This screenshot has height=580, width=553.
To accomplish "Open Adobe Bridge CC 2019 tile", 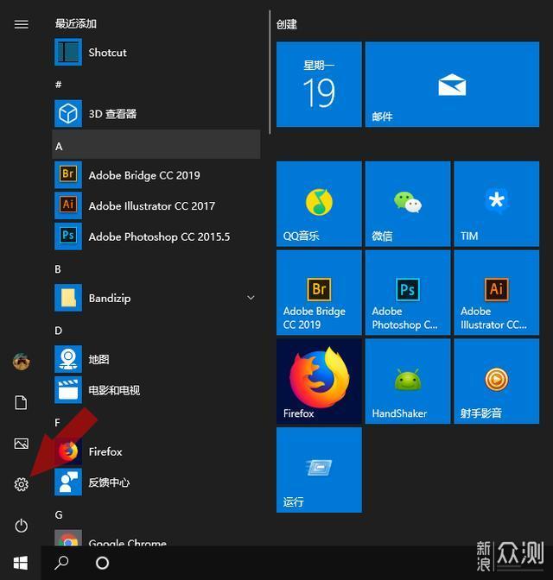I will 319,293.
